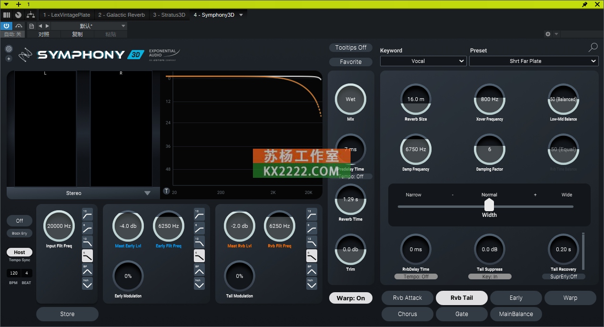Screen dimensions: 604x327
Task: Click the Reverb Time knob showing 1.29 s
Action: coord(351,199)
